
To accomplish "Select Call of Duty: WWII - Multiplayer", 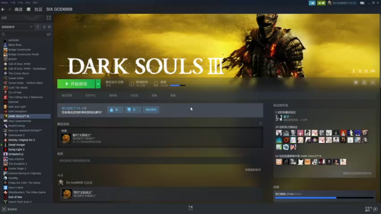I will pos(27,68).
